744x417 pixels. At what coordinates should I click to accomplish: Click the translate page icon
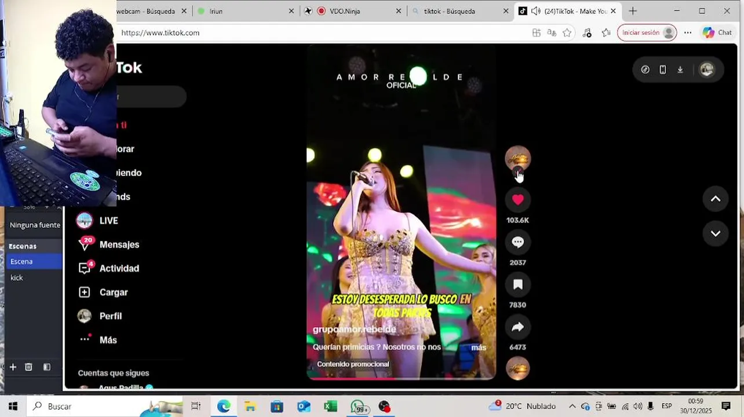[x=552, y=33]
